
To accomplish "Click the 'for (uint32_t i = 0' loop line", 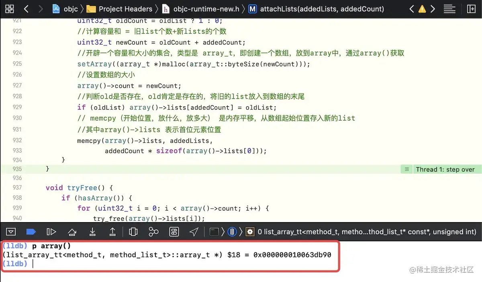I will [173, 208].
